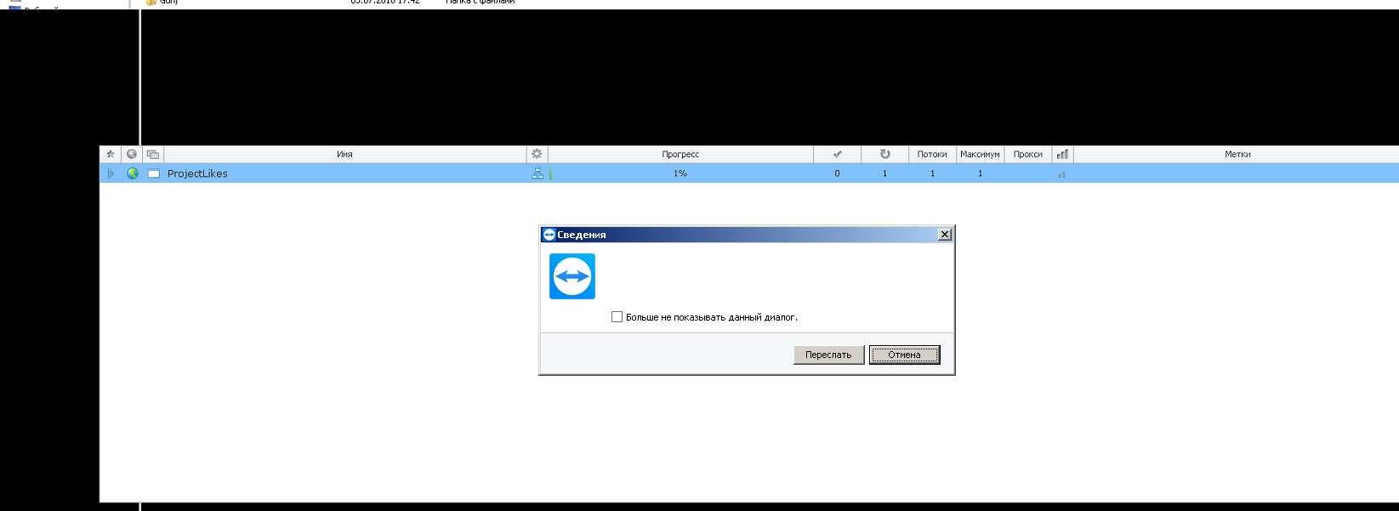Click the network icon in ProjectLikes row
Viewport: 1399px width, 511px height.
537,173
